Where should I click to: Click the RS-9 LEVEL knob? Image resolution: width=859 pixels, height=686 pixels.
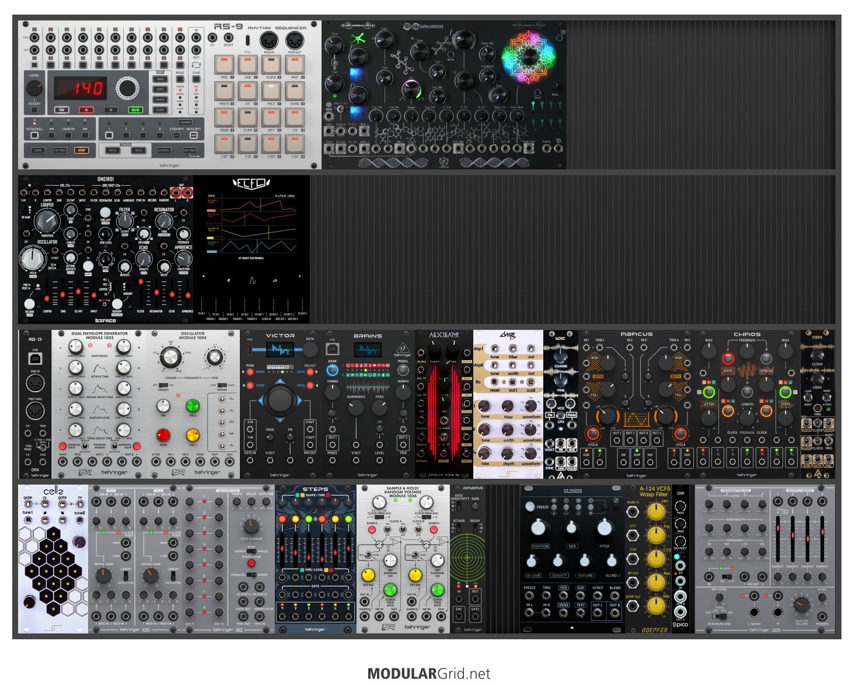(34, 88)
